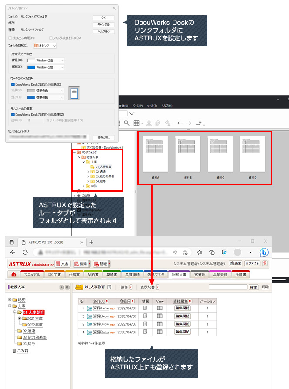The width and height of the screenshot is (289, 389).
Task: Click the ごみ箱 trash in ASTRUX tree
Action: (22, 351)
